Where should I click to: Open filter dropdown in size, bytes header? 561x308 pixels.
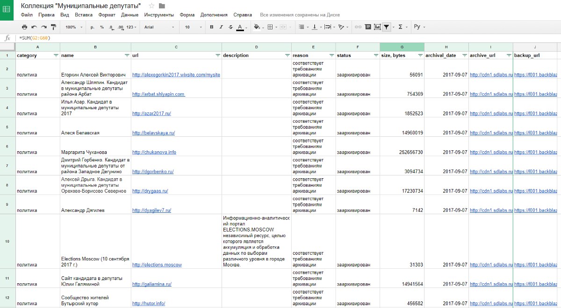[x=420, y=55]
